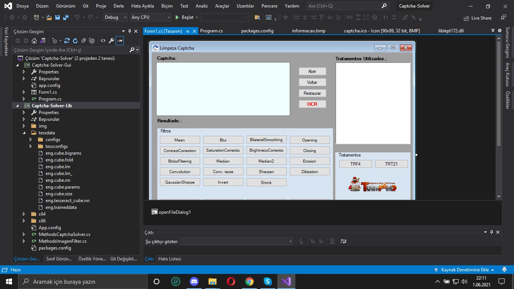Open Skype from the Windows taskbar

268,281
